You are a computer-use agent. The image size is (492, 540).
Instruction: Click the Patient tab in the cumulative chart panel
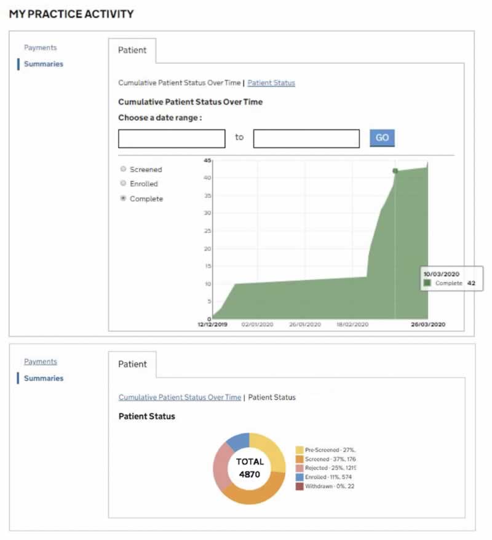[x=132, y=50]
